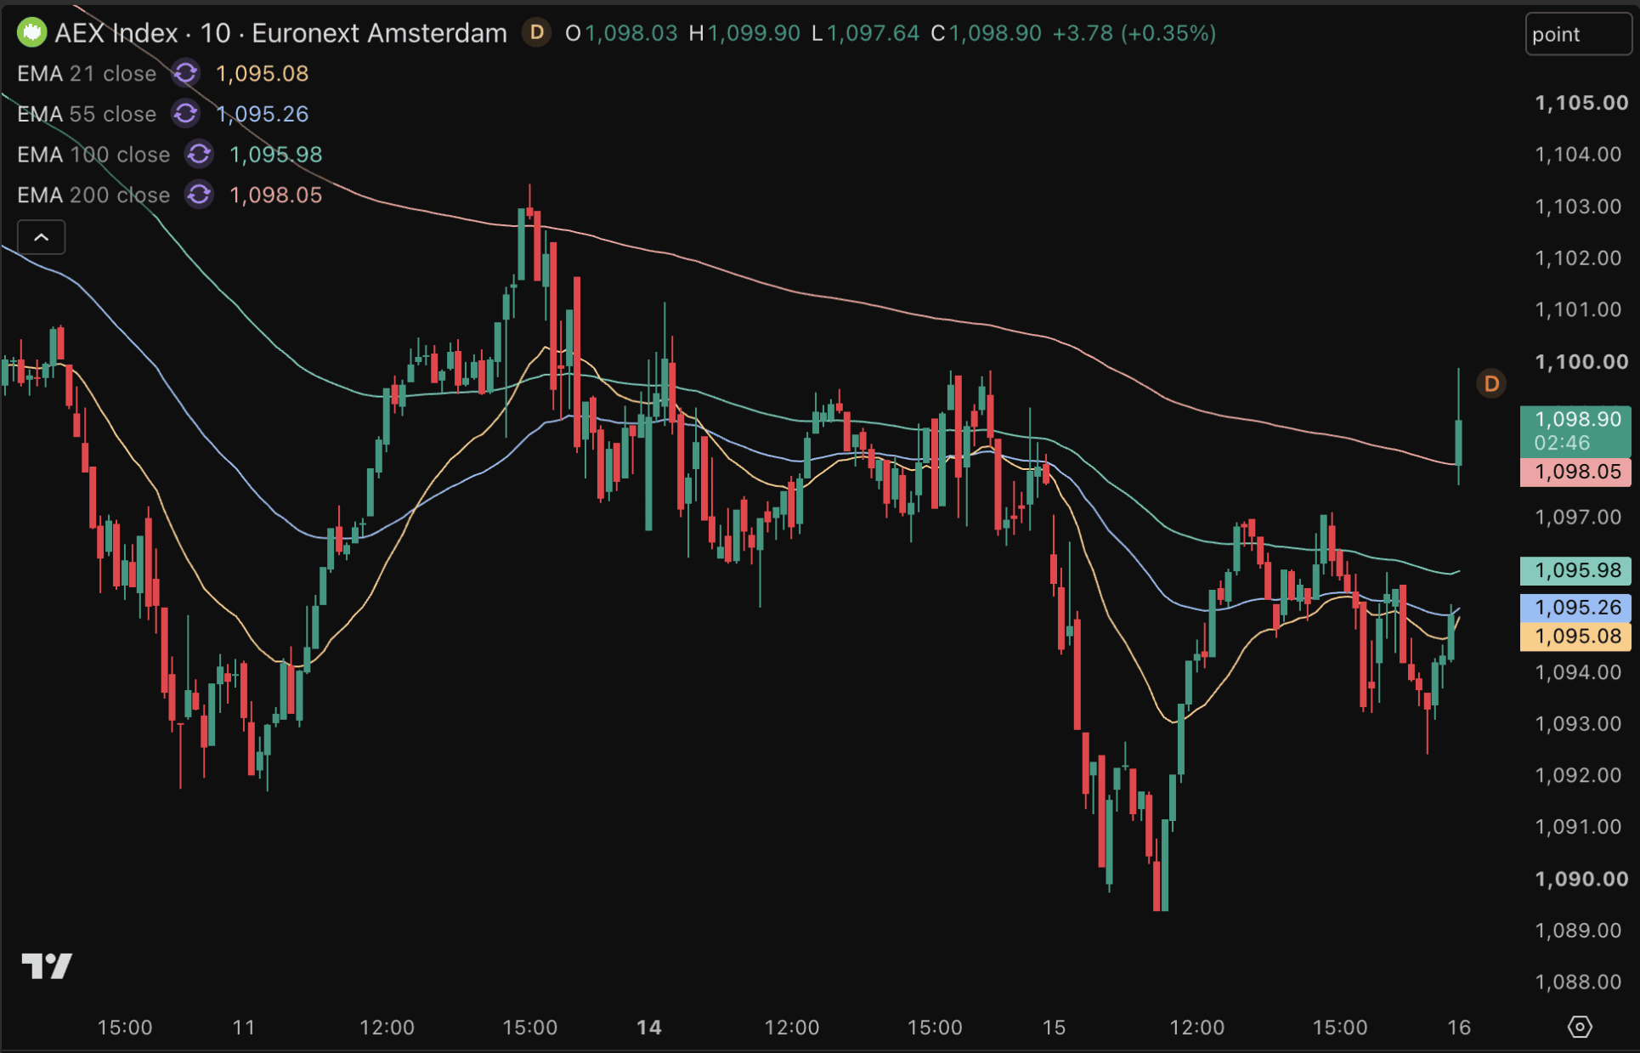Select the AEX Index symbol title

click(x=280, y=33)
